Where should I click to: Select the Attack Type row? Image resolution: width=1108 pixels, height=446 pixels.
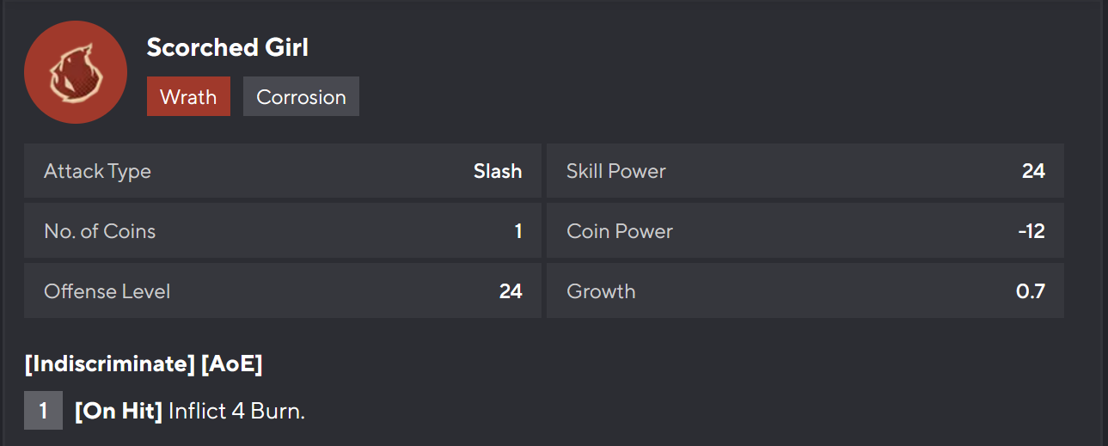point(282,171)
